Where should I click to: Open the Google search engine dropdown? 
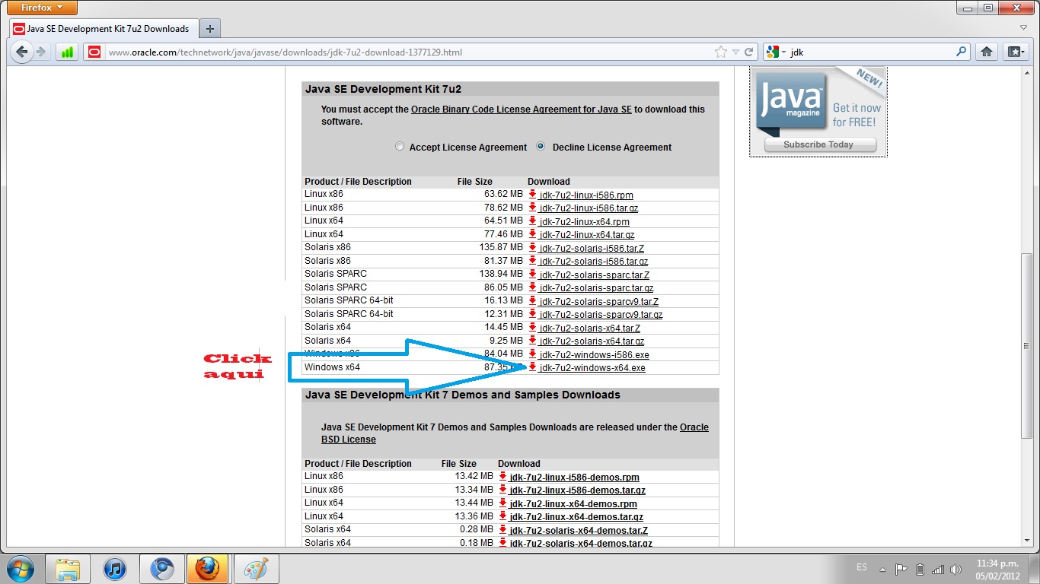776,52
